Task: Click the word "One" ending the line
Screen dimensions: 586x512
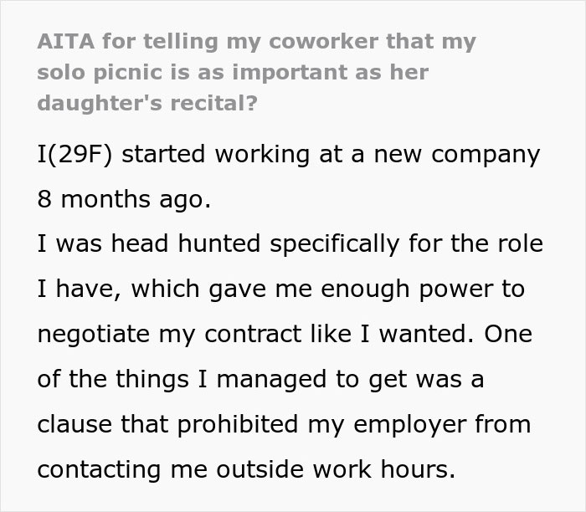Action: [509, 334]
